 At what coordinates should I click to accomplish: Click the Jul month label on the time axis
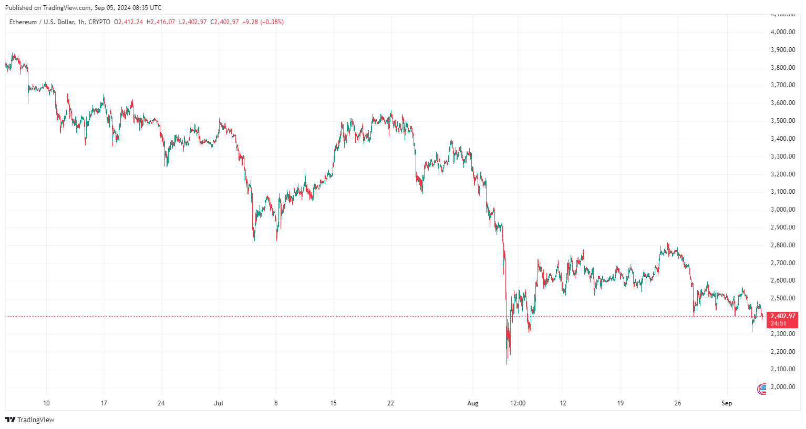[219, 403]
